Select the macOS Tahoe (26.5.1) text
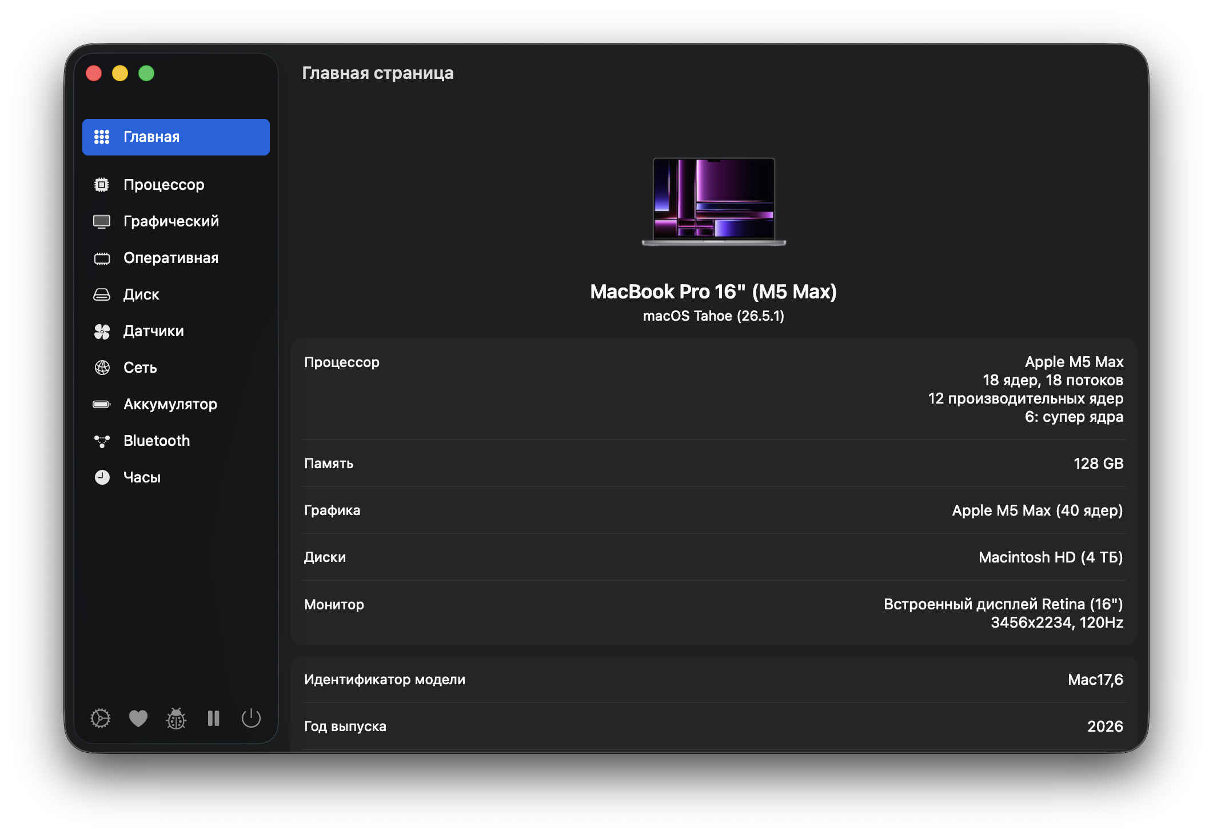Image resolution: width=1213 pixels, height=838 pixels. pos(713,316)
